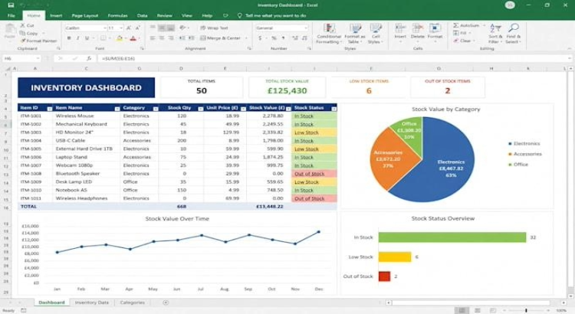Switch to Data ribbon tab
This screenshot has width=575, height=314.
[143, 16]
